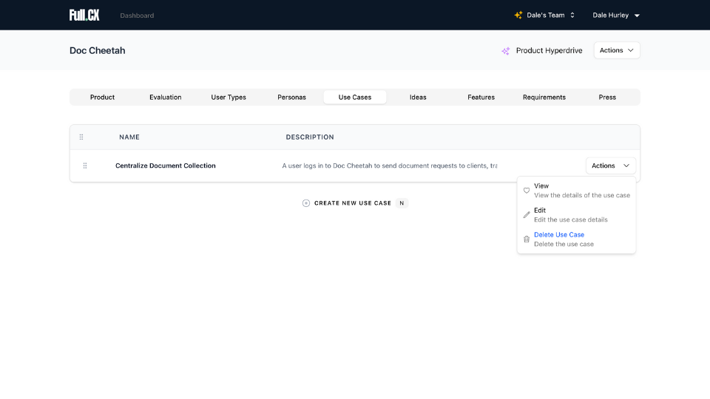Open the User Types tab
710x399 pixels.
pos(229,98)
